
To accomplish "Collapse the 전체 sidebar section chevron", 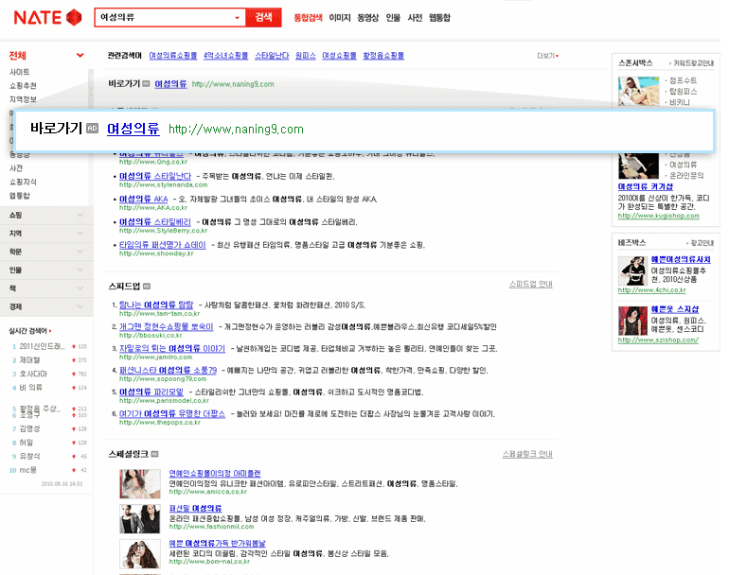I will (80, 55).
